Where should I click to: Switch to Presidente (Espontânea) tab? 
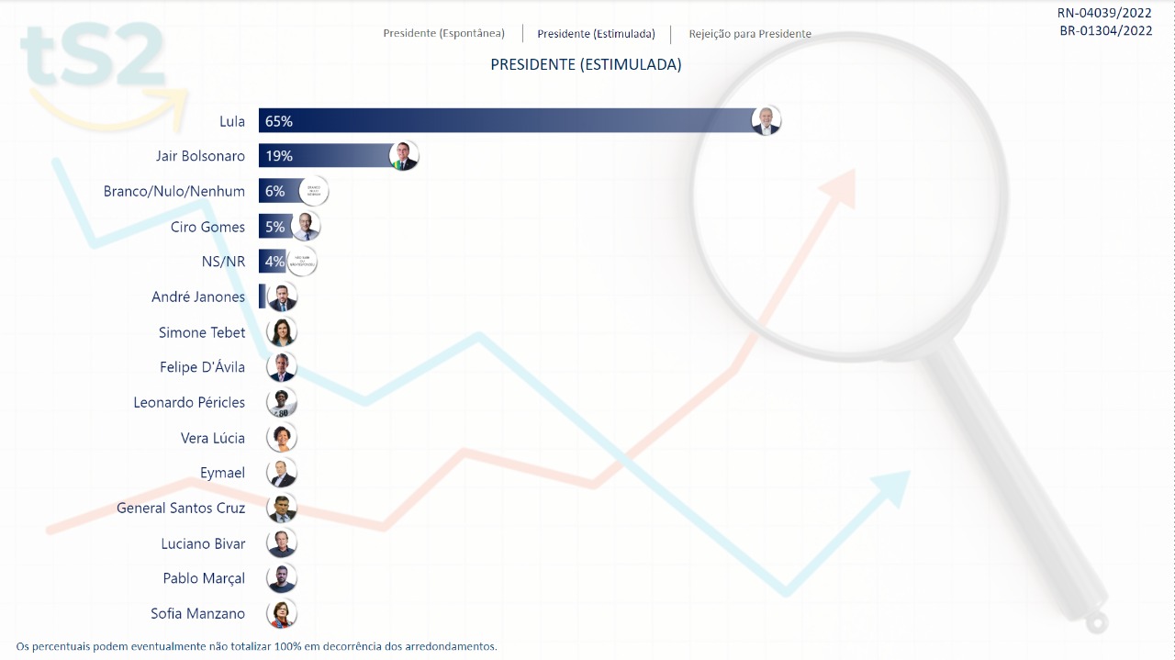click(443, 34)
